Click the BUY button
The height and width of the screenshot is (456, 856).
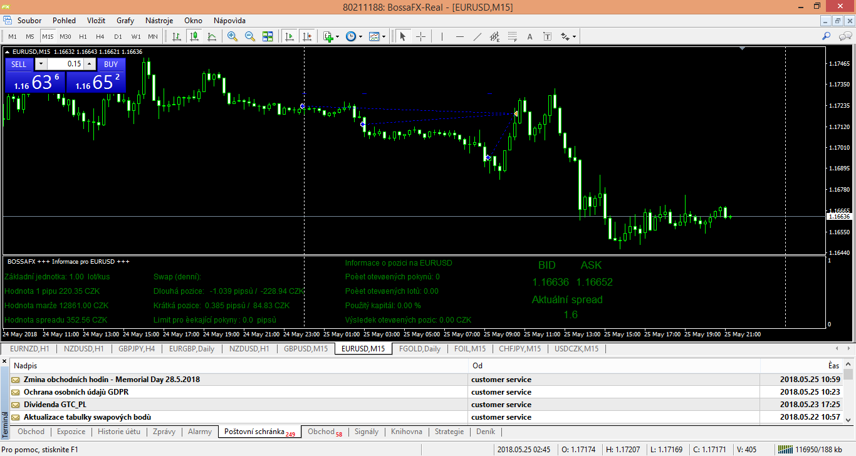(111, 64)
